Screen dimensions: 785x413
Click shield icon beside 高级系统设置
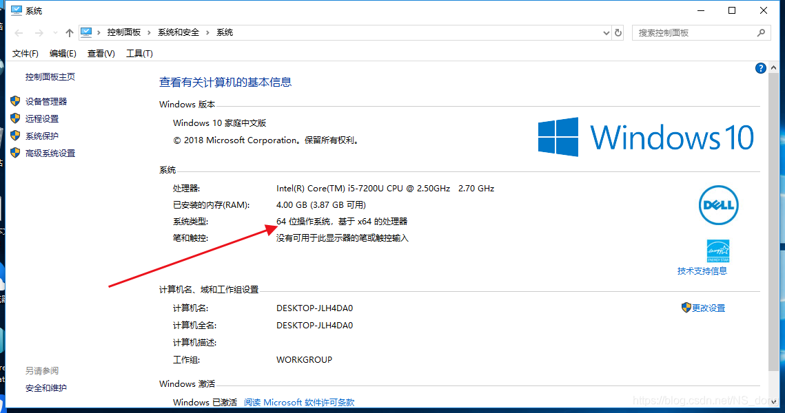pos(16,153)
